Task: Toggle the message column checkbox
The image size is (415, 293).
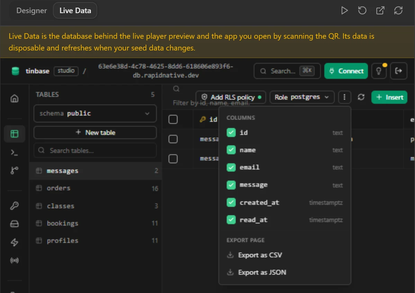Action: (231, 185)
